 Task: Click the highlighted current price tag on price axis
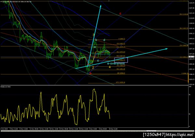click(x=191, y=57)
